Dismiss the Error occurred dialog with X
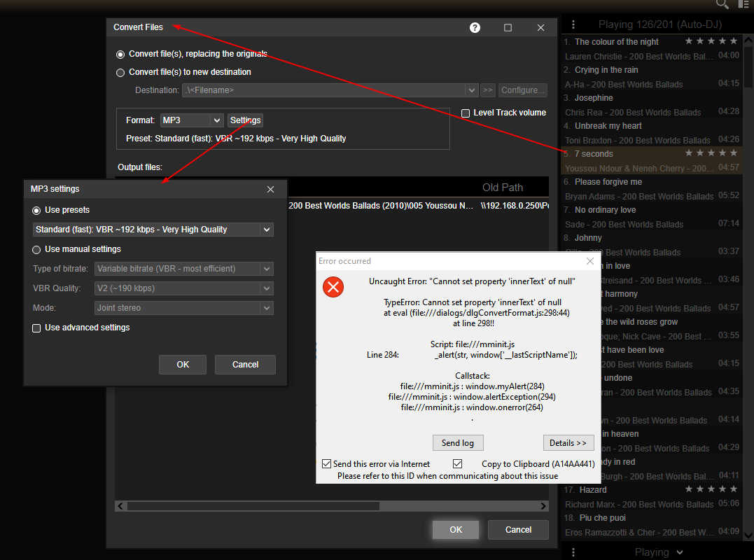Image resolution: width=754 pixels, height=560 pixels. click(x=589, y=261)
